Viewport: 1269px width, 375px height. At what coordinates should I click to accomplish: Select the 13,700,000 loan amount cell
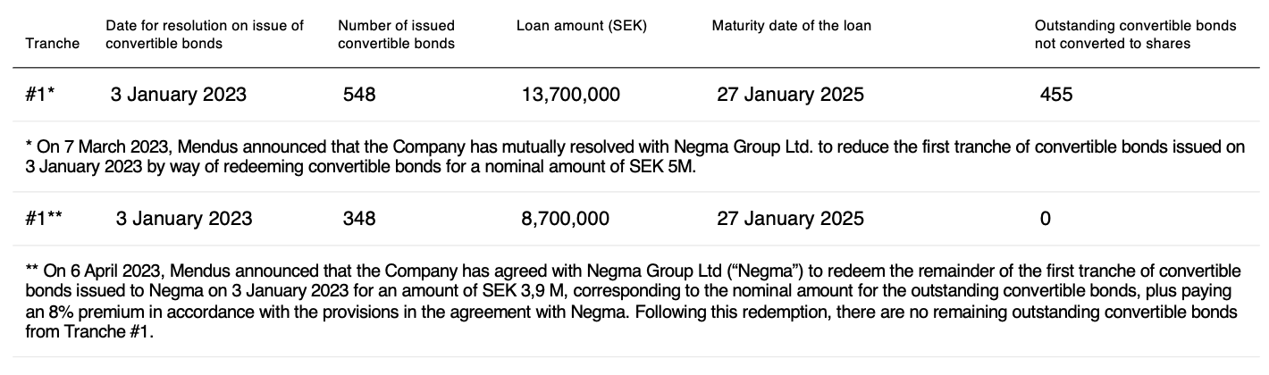click(x=570, y=94)
